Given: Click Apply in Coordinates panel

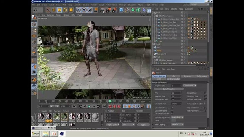Looking at the screenshot, I should (143, 125).
